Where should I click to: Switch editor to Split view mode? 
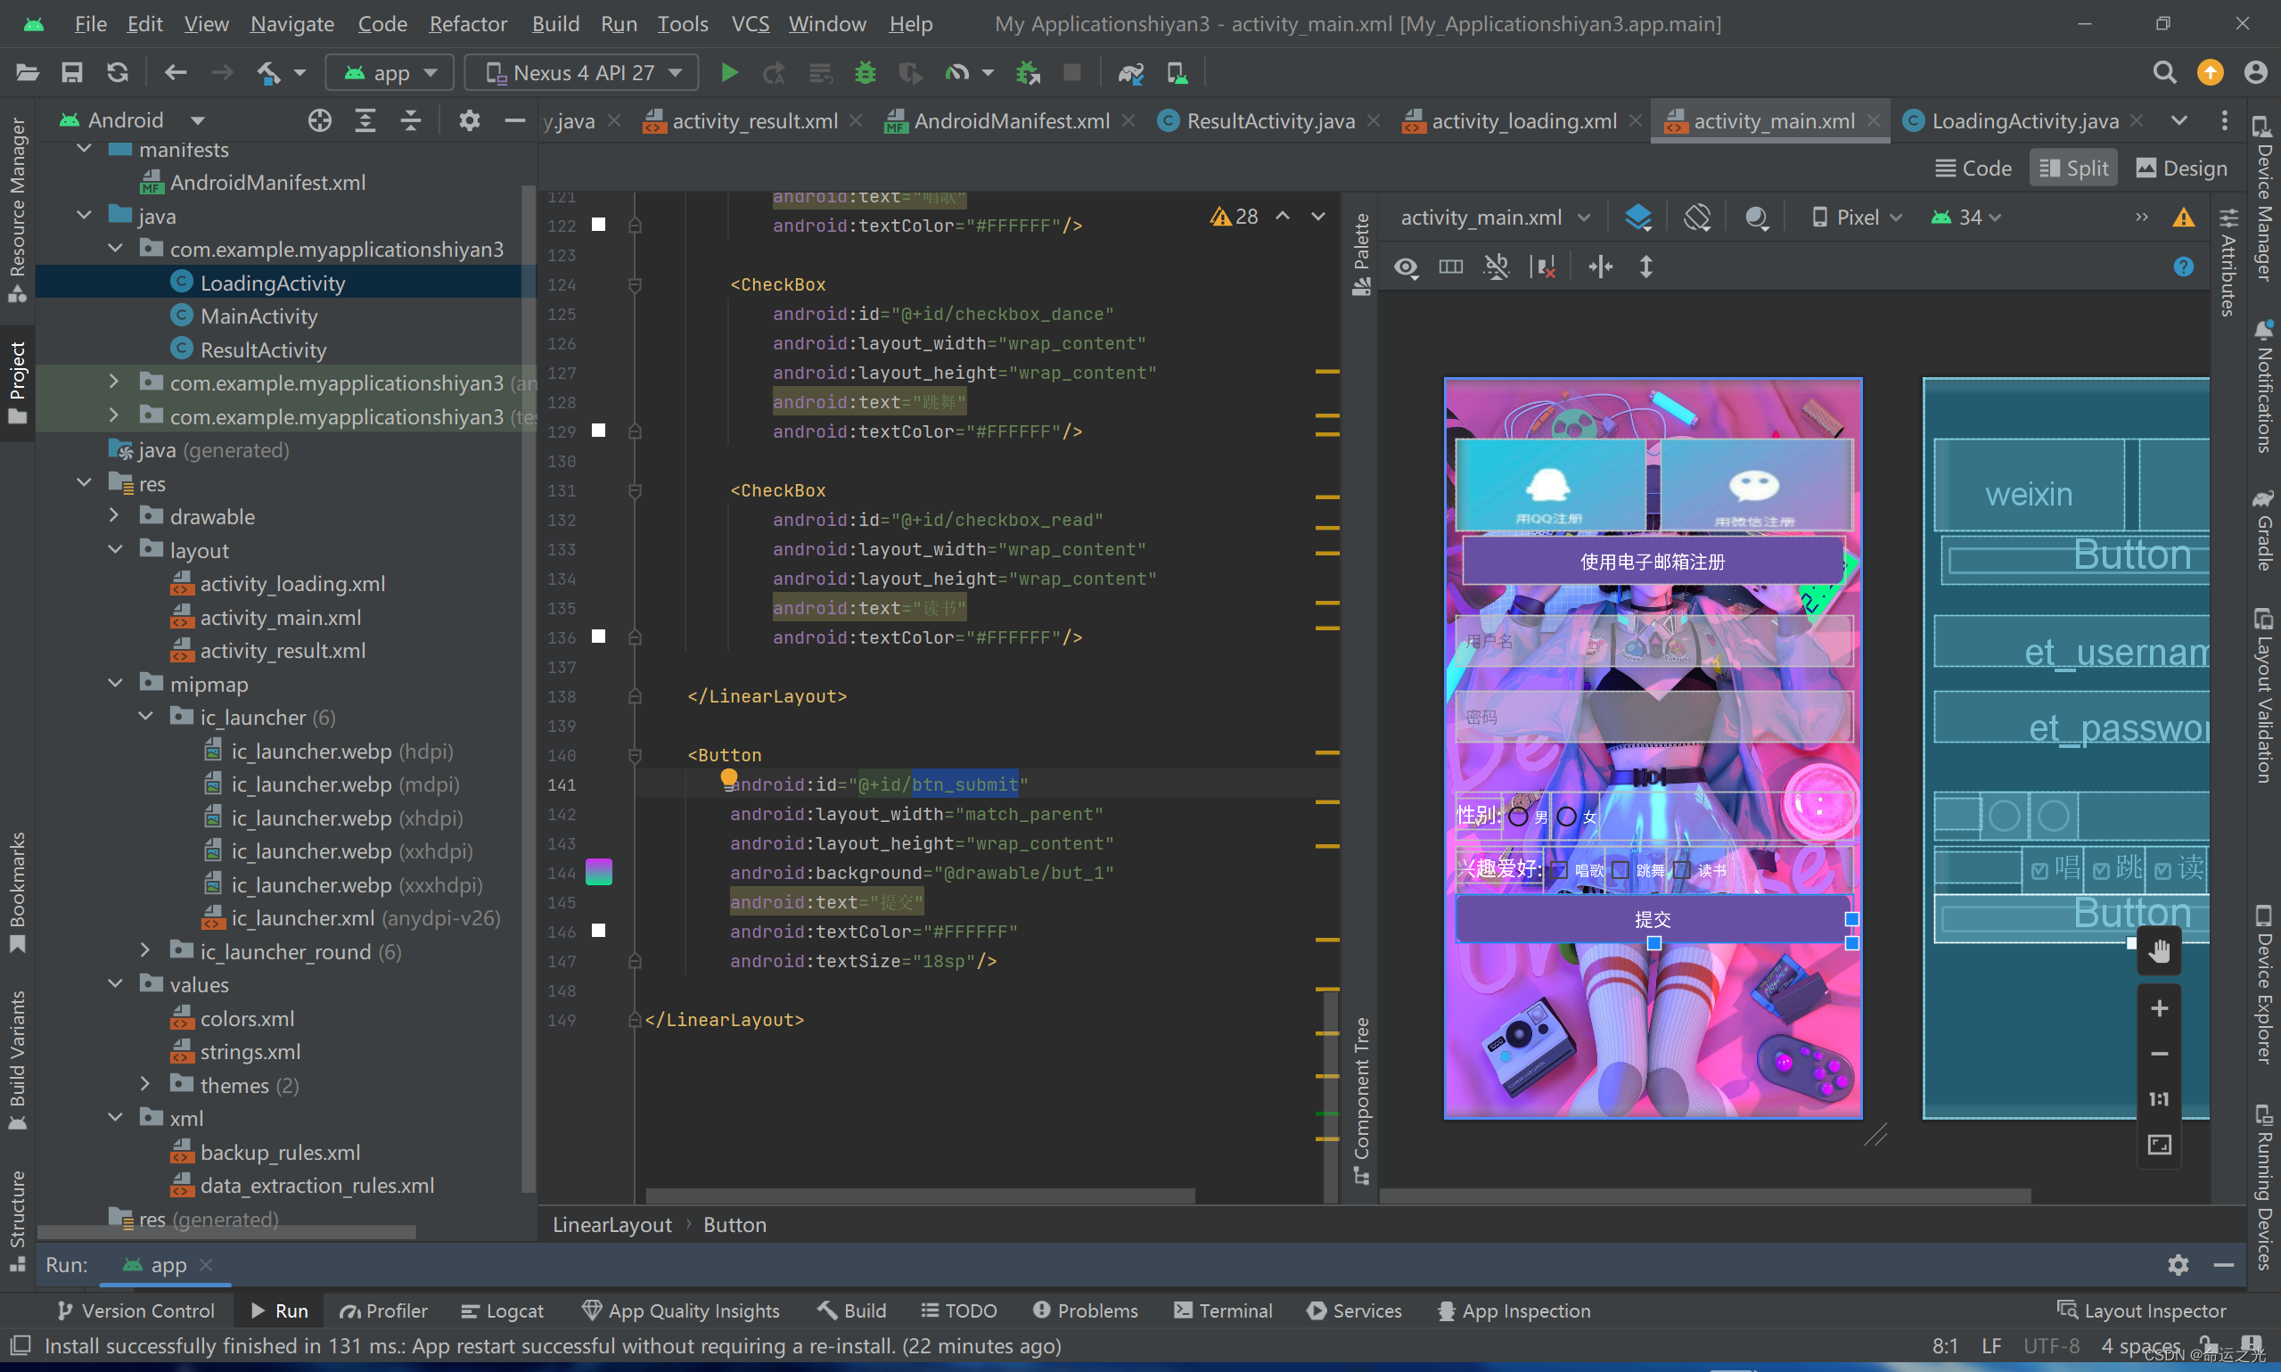2073,168
